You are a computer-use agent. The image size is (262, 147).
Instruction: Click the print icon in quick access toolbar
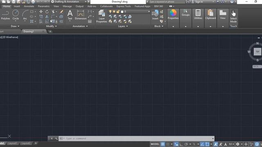[x=33, y=2]
